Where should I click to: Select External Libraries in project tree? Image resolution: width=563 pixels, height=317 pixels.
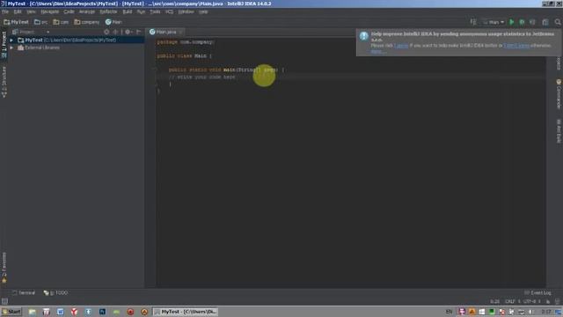pos(42,48)
